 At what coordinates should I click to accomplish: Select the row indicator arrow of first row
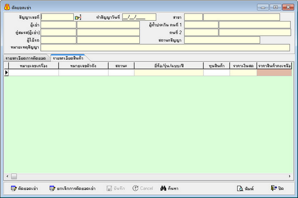click(6, 72)
